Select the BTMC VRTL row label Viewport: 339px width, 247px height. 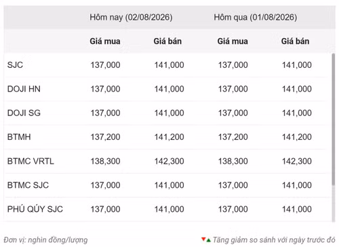click(31, 161)
